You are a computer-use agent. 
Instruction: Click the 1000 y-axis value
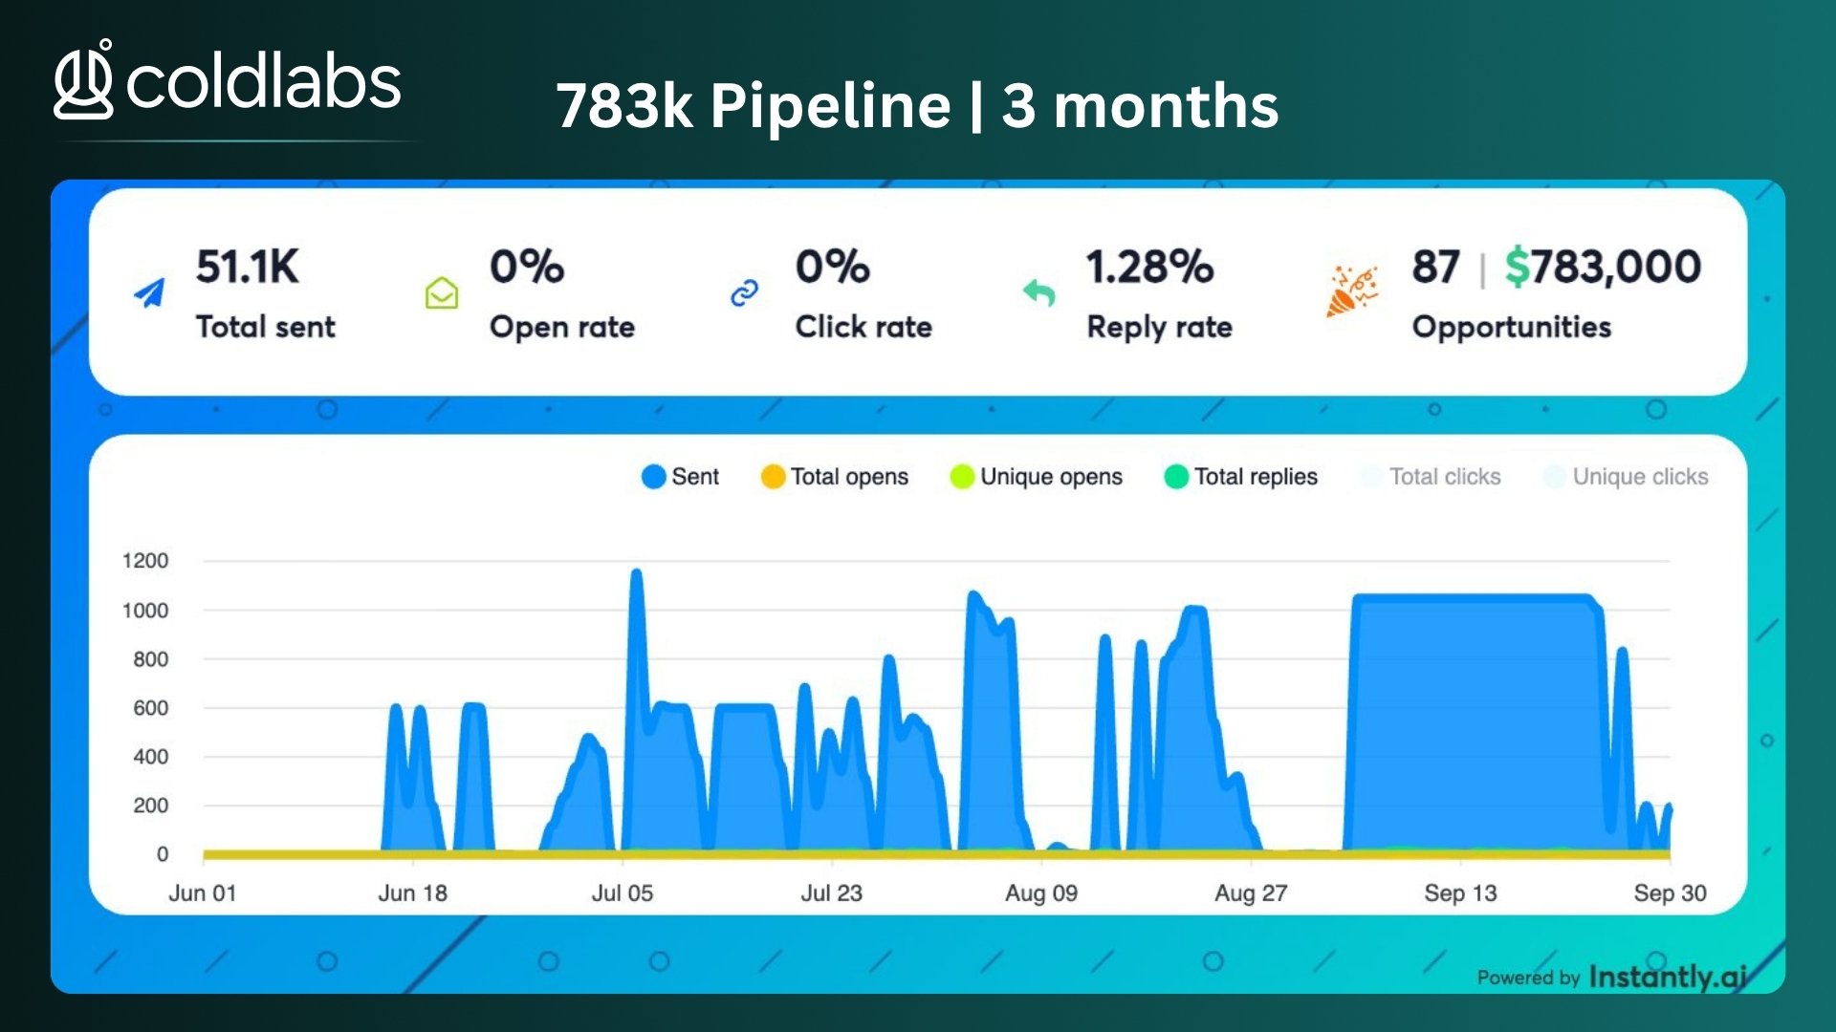point(145,611)
